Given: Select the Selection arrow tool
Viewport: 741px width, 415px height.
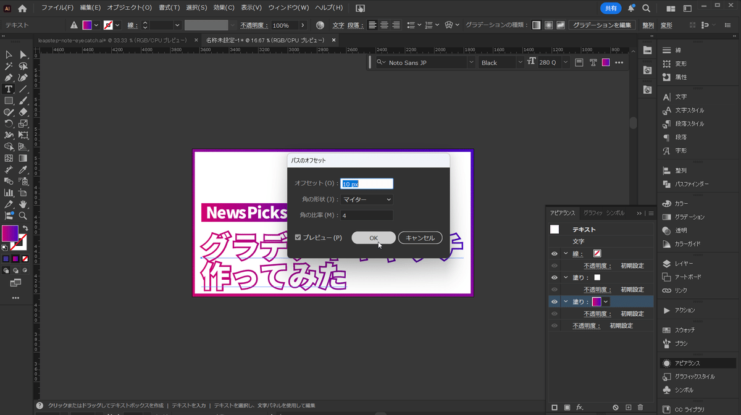Looking at the screenshot, I should (9, 55).
